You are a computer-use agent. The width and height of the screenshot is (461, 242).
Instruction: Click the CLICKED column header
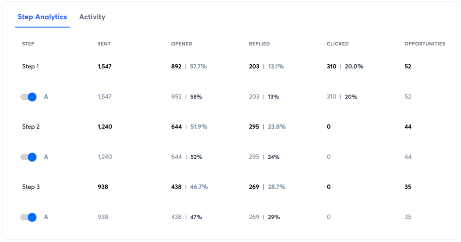pos(338,44)
